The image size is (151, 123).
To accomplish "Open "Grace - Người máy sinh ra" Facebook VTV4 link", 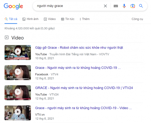I will (78, 68).
